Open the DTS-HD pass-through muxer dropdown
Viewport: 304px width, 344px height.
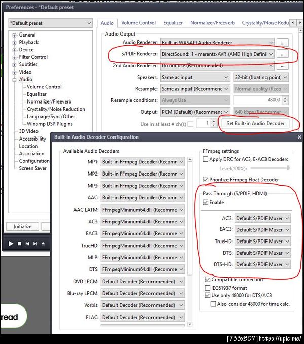[263, 264]
